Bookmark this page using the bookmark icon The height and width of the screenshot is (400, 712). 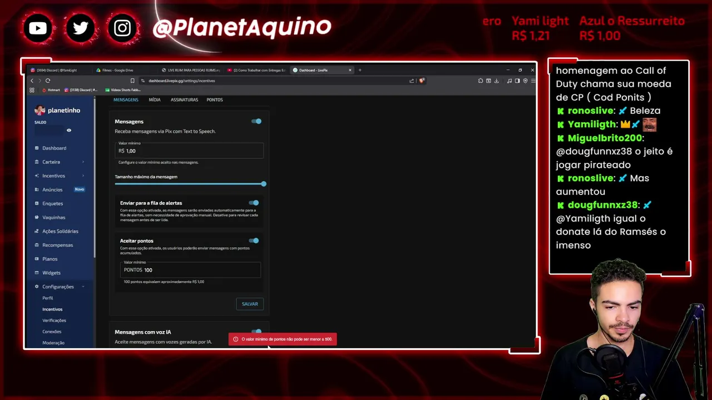tap(132, 81)
